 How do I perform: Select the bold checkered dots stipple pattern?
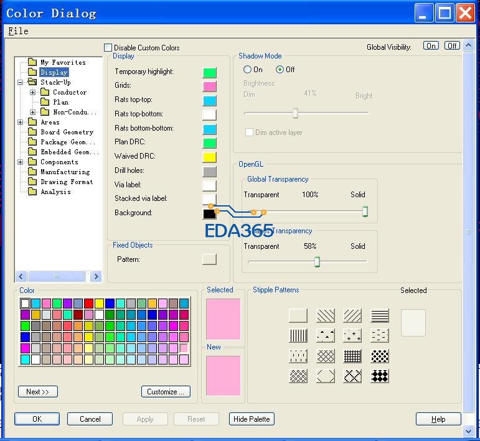pos(380,356)
